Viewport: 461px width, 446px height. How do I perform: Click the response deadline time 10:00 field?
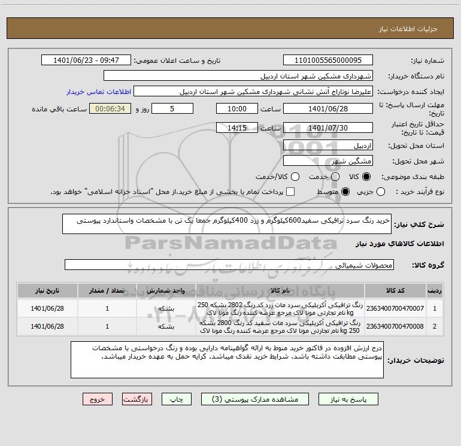(x=237, y=108)
